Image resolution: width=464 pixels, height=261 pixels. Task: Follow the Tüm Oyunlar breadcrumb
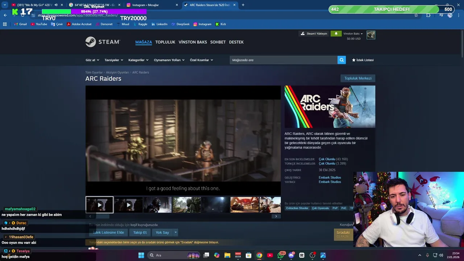tap(94, 72)
